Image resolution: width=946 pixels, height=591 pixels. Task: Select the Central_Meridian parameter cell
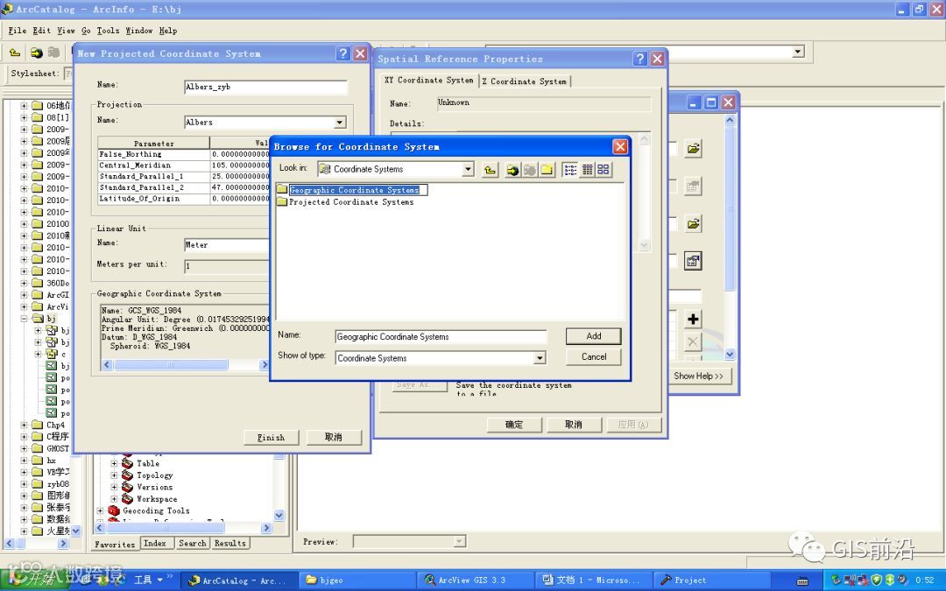154,165
